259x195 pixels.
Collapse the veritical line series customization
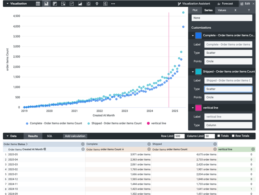pos(193,108)
